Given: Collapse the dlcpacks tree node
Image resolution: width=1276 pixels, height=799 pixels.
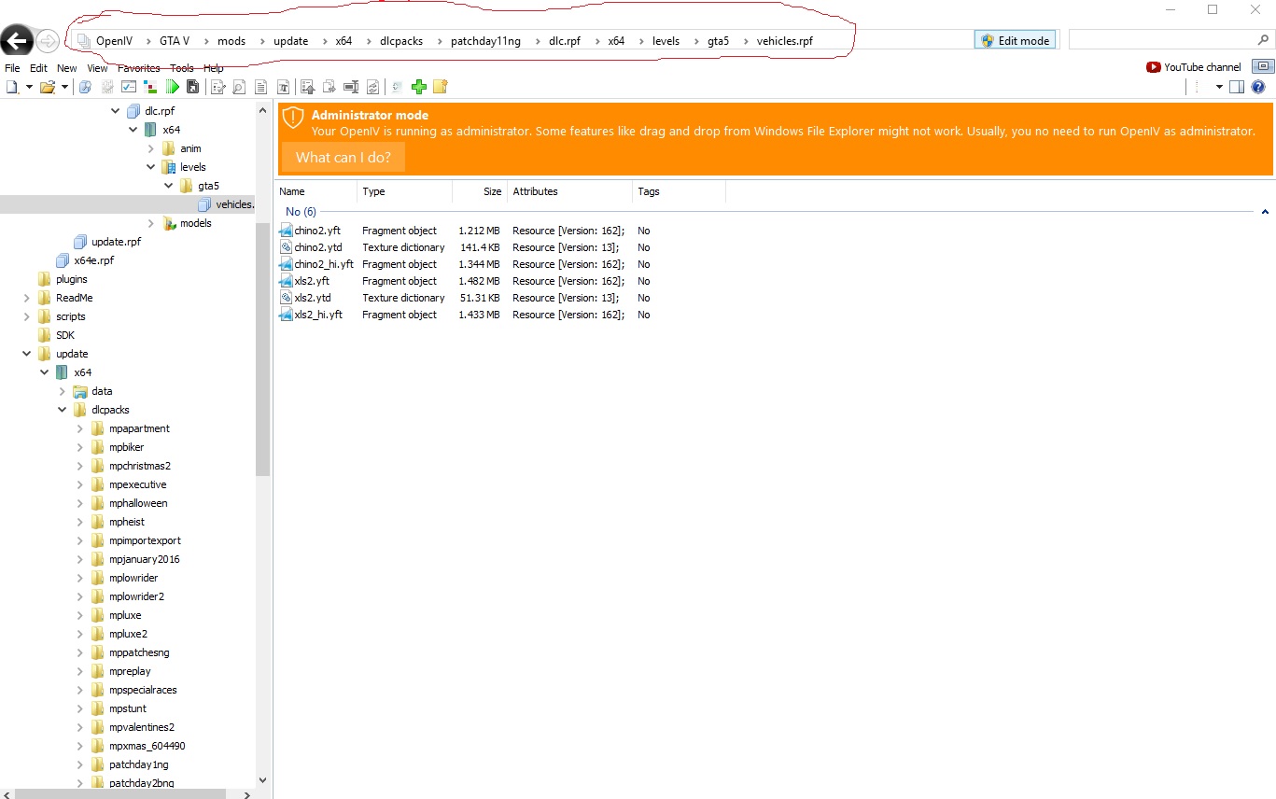Looking at the screenshot, I should tap(63, 410).
